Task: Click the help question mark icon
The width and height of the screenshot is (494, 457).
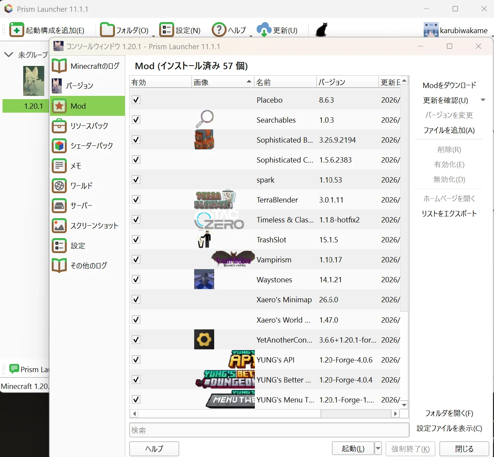Action: (219, 30)
